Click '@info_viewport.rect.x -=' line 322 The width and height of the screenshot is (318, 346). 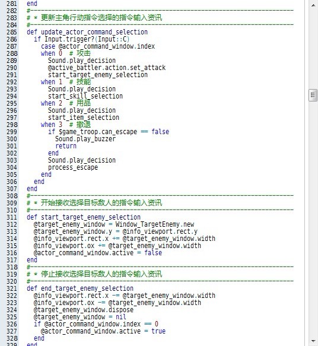pos(125,296)
